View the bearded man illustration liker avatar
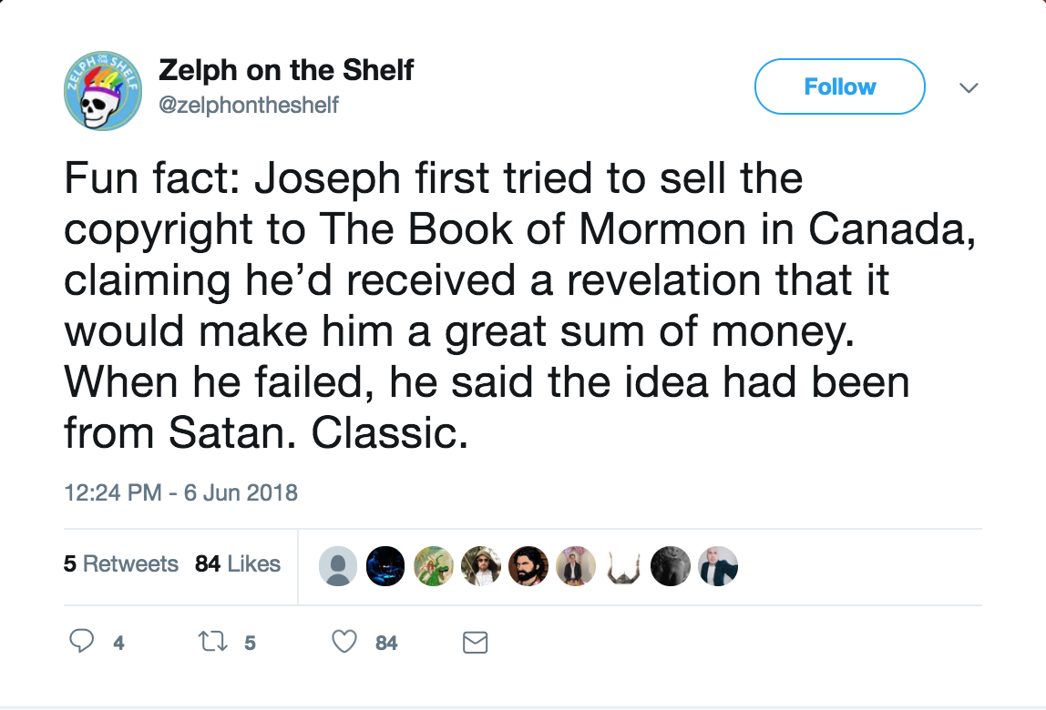The height and width of the screenshot is (710, 1046). click(528, 567)
